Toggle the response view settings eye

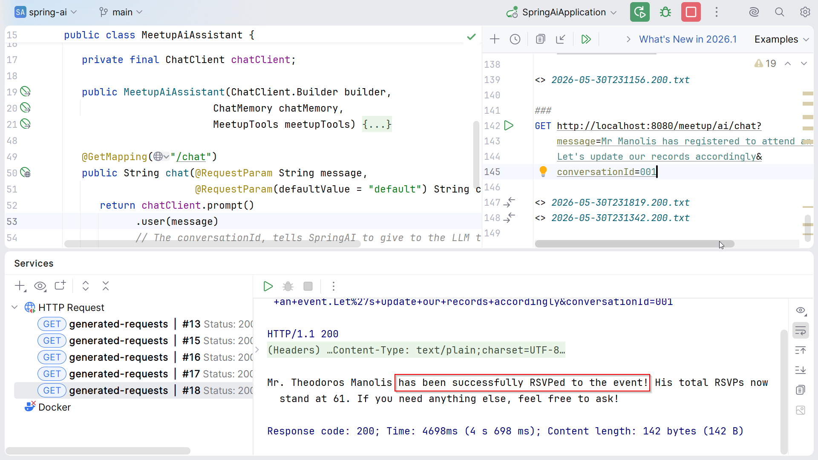tap(801, 310)
